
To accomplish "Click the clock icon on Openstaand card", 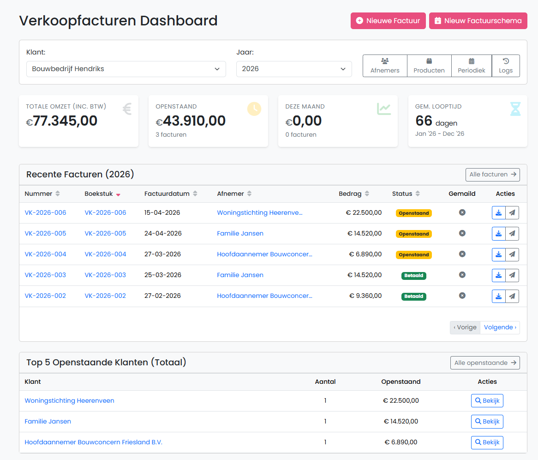I will (x=254, y=109).
